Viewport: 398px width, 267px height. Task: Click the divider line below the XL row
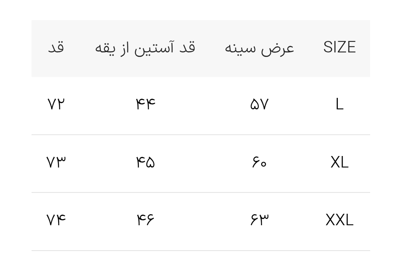tap(201, 192)
